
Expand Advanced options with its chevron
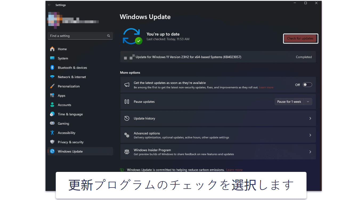[310, 135]
